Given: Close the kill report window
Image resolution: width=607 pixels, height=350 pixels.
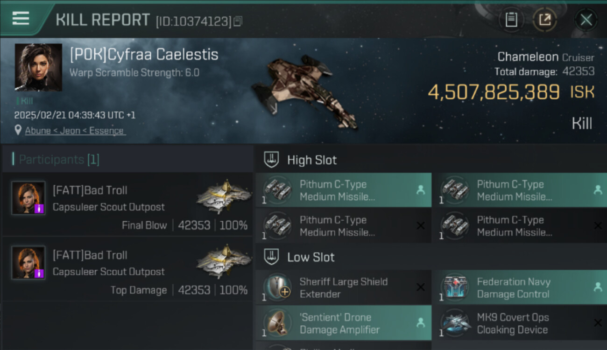Looking at the screenshot, I should tap(586, 20).
